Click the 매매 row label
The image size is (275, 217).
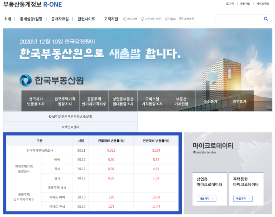[x=57, y=160]
